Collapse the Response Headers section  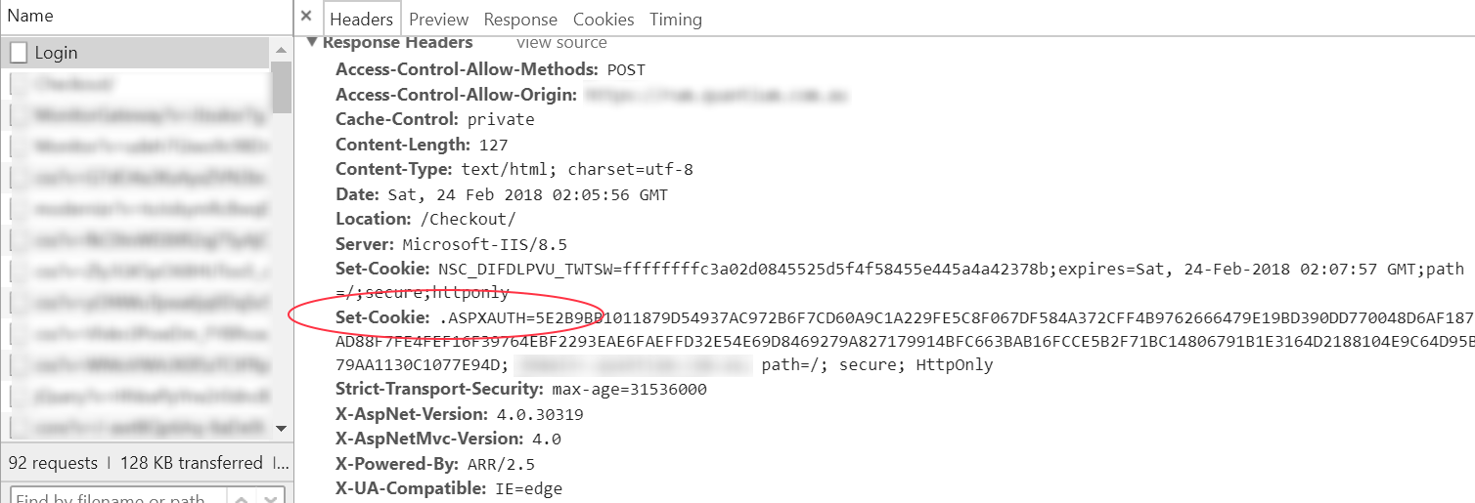[x=312, y=42]
